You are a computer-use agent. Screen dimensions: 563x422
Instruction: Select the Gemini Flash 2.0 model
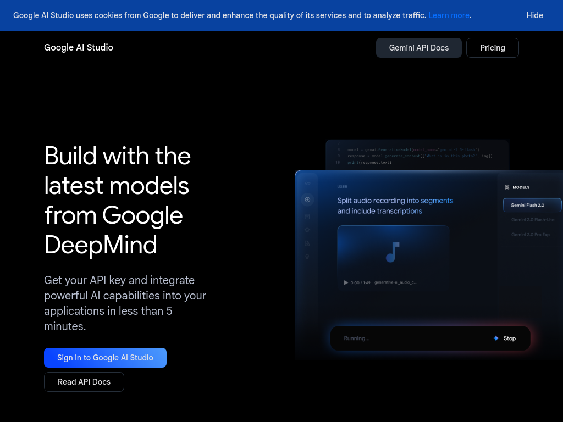pos(532,205)
